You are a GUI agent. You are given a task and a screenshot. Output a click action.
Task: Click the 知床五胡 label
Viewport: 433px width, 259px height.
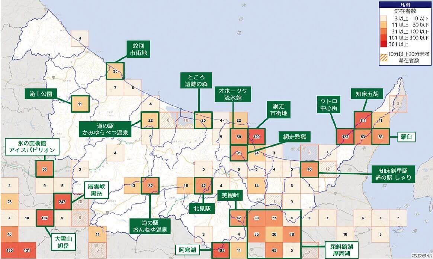tap(364, 94)
